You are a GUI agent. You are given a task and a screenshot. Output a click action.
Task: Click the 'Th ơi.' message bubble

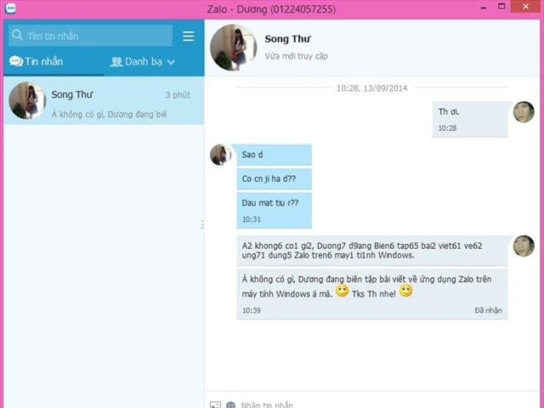click(470, 119)
